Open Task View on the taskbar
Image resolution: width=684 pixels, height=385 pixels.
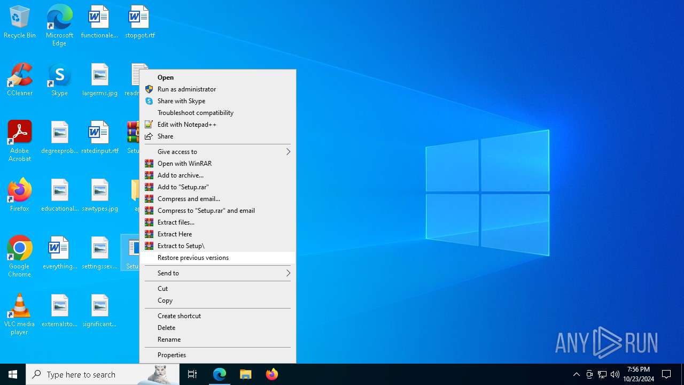click(192, 374)
